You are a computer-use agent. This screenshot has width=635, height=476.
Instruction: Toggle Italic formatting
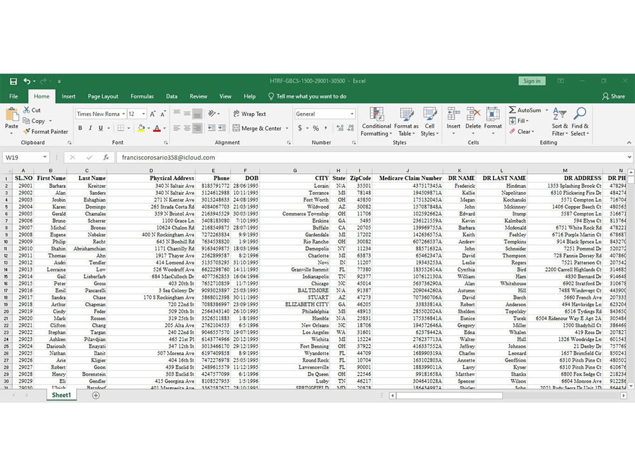tap(90, 128)
